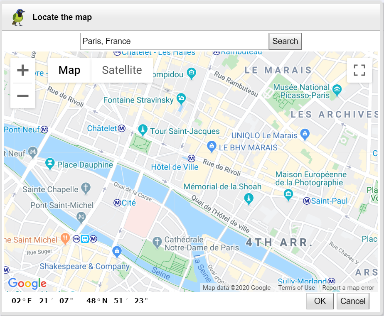Click the Rue Rambuteau street label
Viewport: 384px width, 316px height.
(236, 84)
